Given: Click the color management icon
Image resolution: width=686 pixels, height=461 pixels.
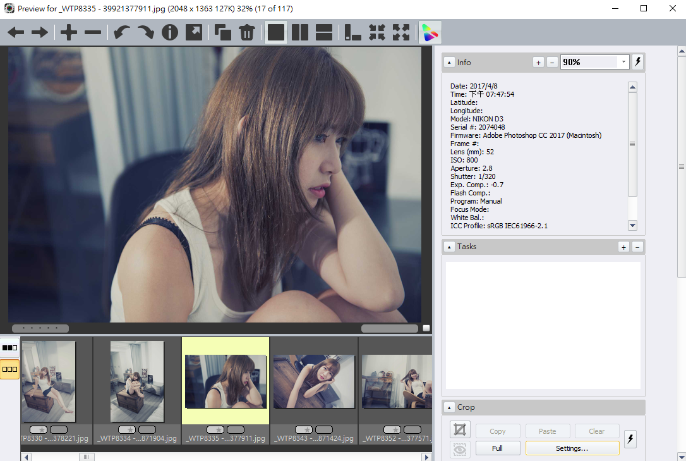Looking at the screenshot, I should tap(430, 32).
